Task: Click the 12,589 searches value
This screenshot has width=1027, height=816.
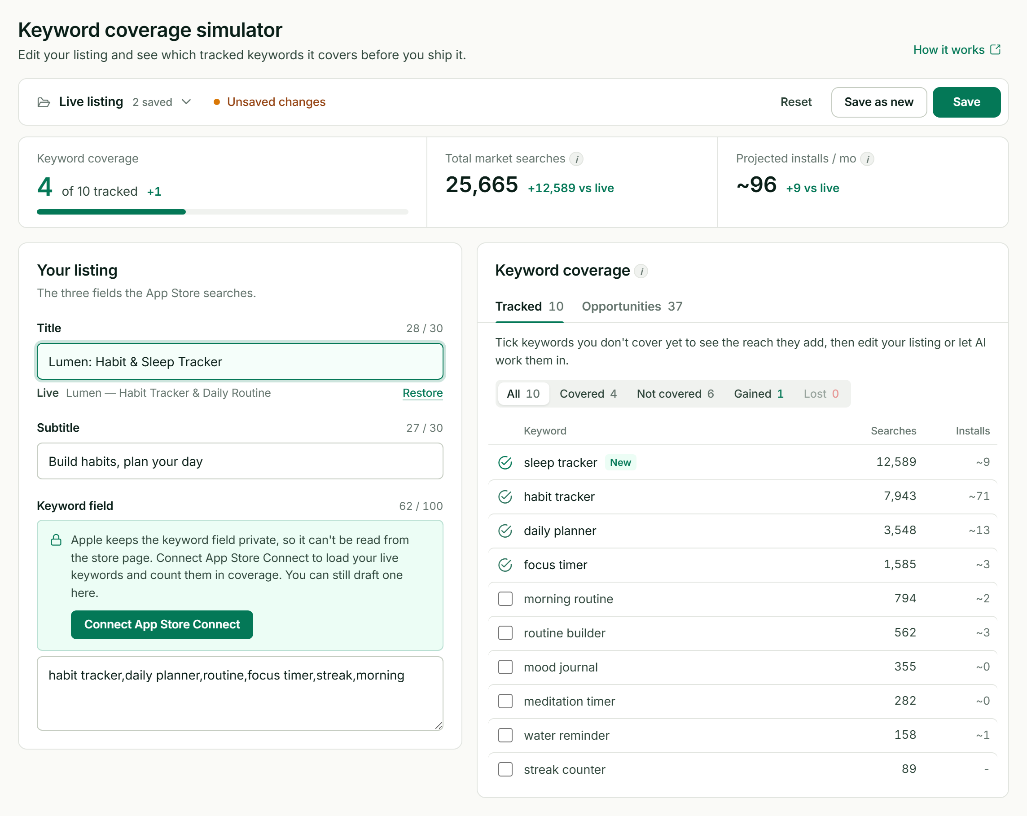Action: click(896, 461)
